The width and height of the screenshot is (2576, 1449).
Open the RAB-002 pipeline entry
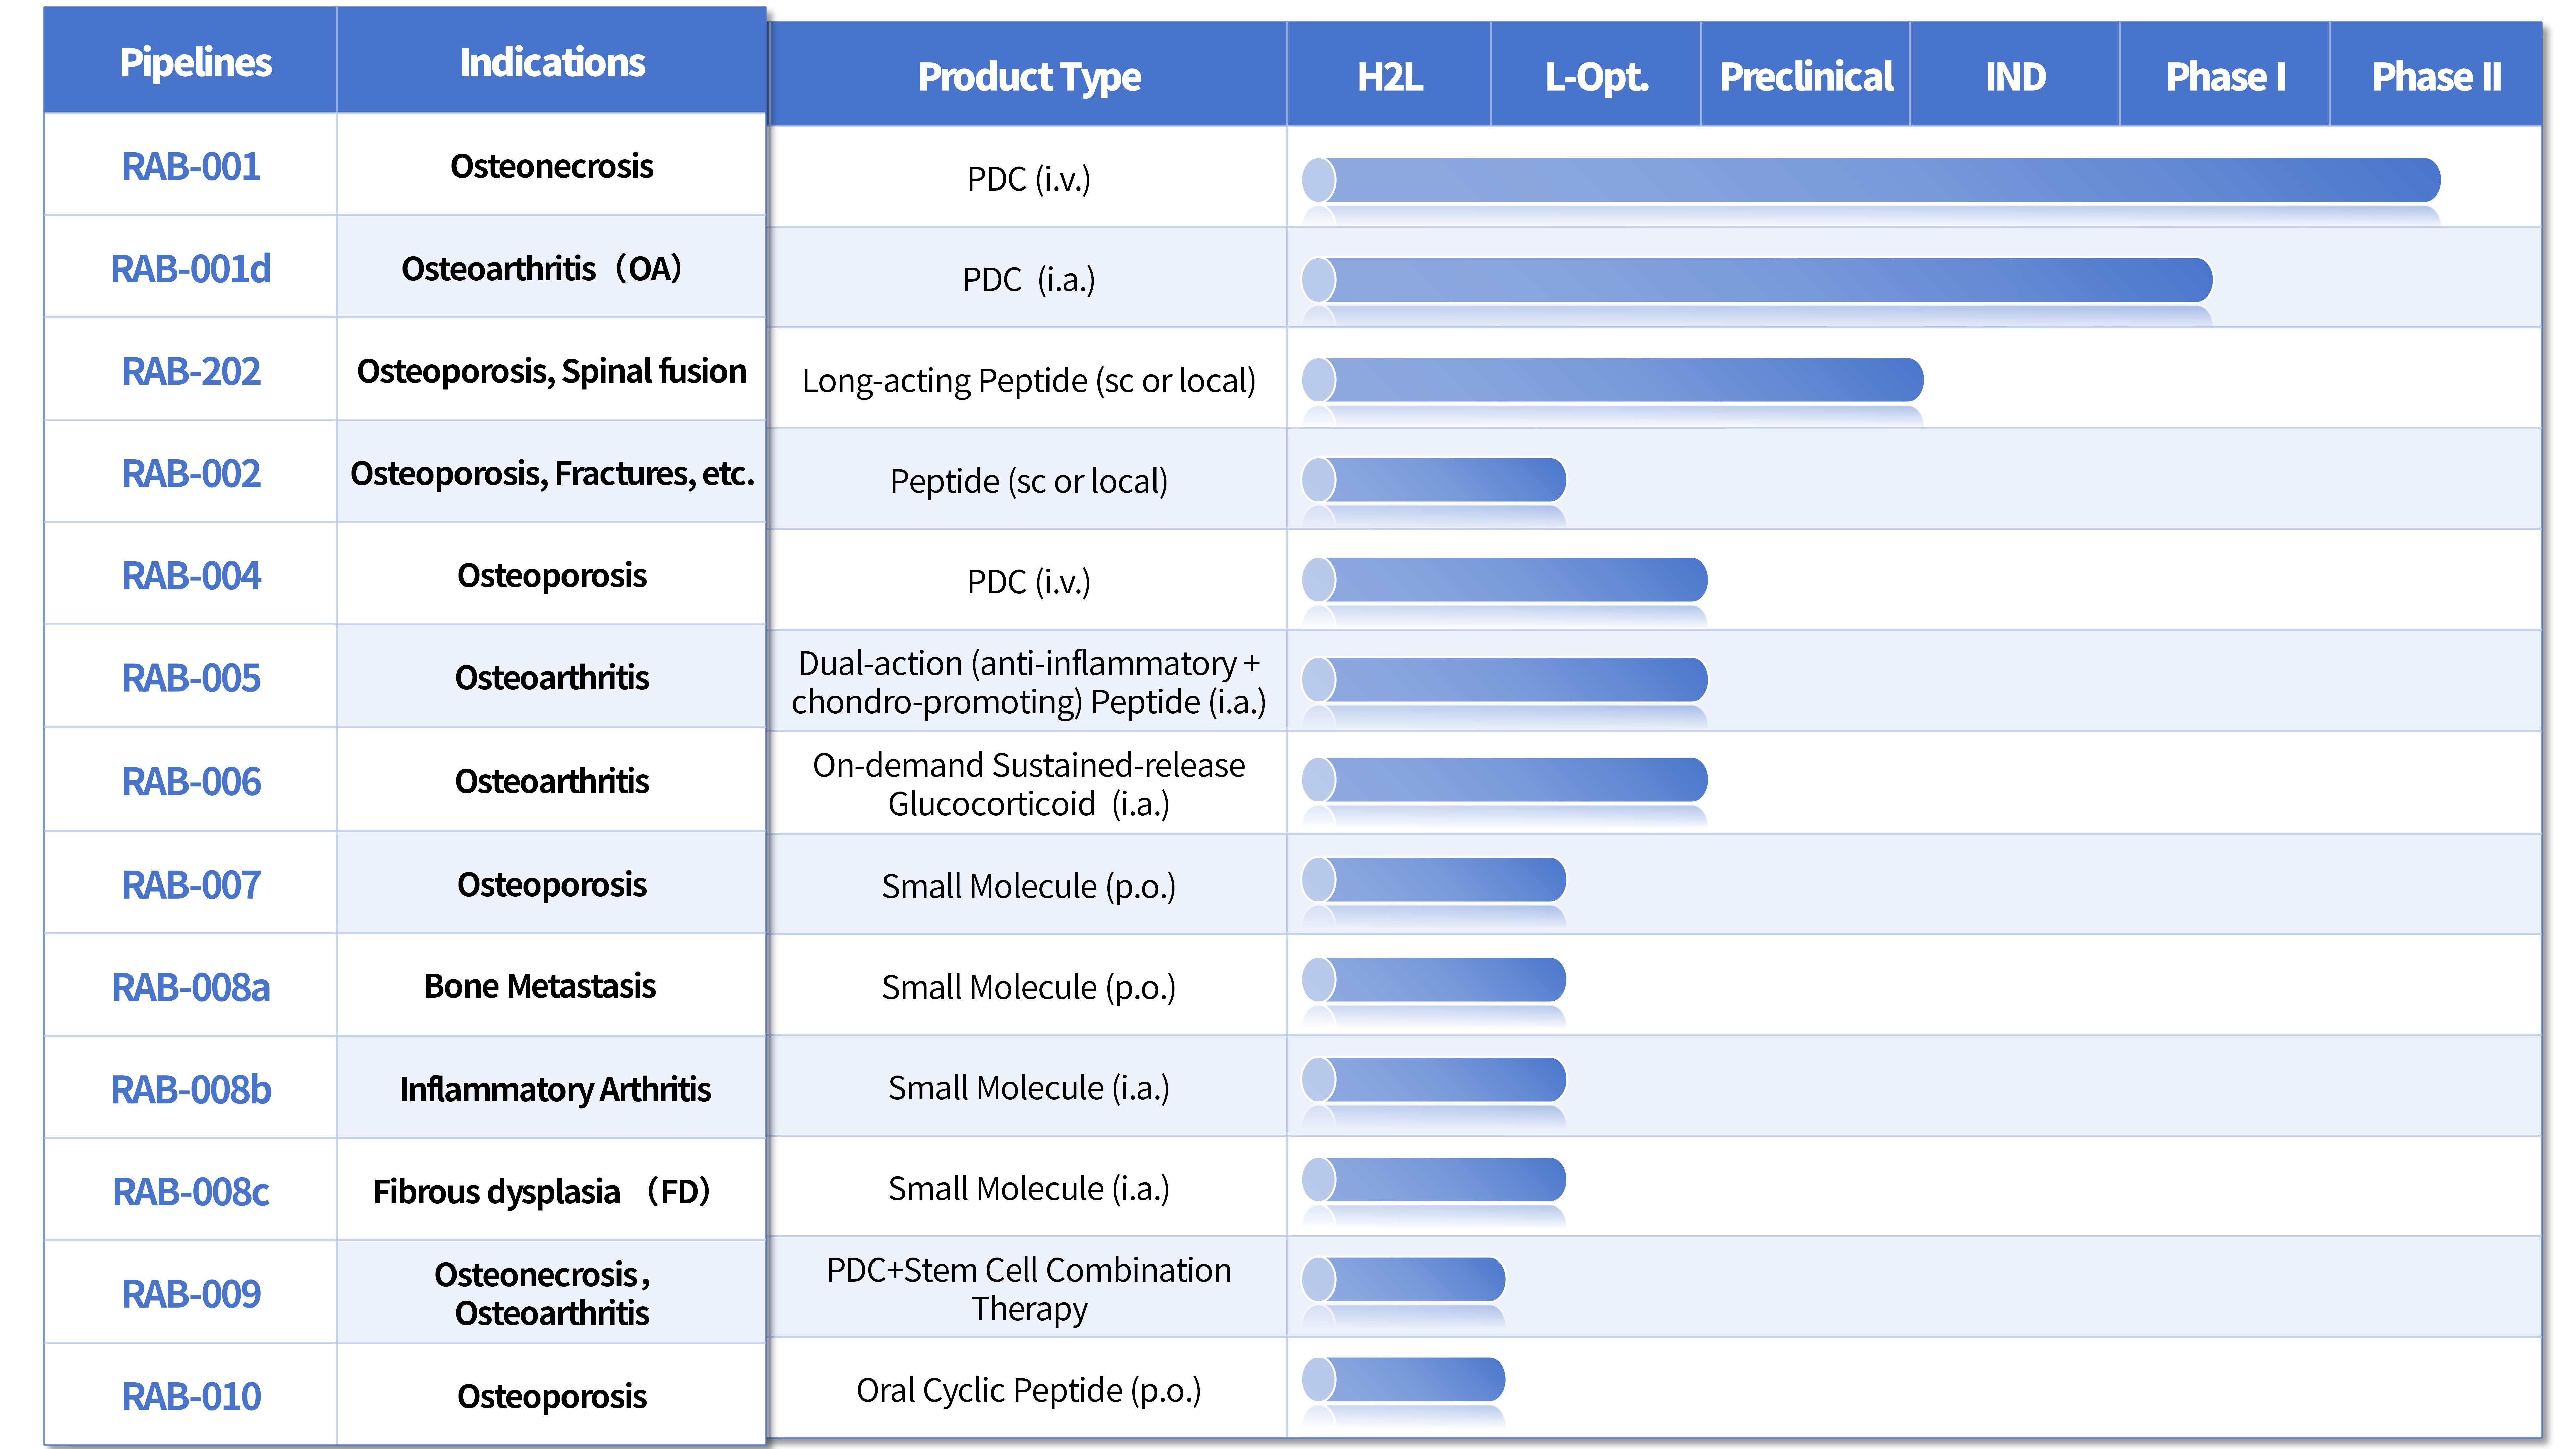(x=191, y=473)
